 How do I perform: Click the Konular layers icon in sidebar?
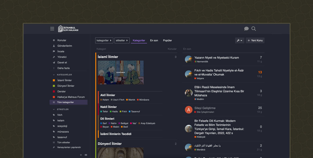tap(54, 40)
